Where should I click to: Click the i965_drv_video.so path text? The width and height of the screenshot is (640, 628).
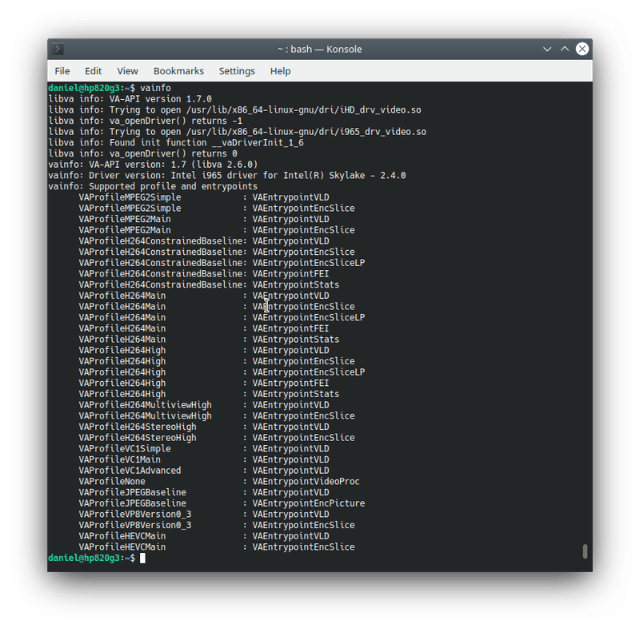pos(306,132)
